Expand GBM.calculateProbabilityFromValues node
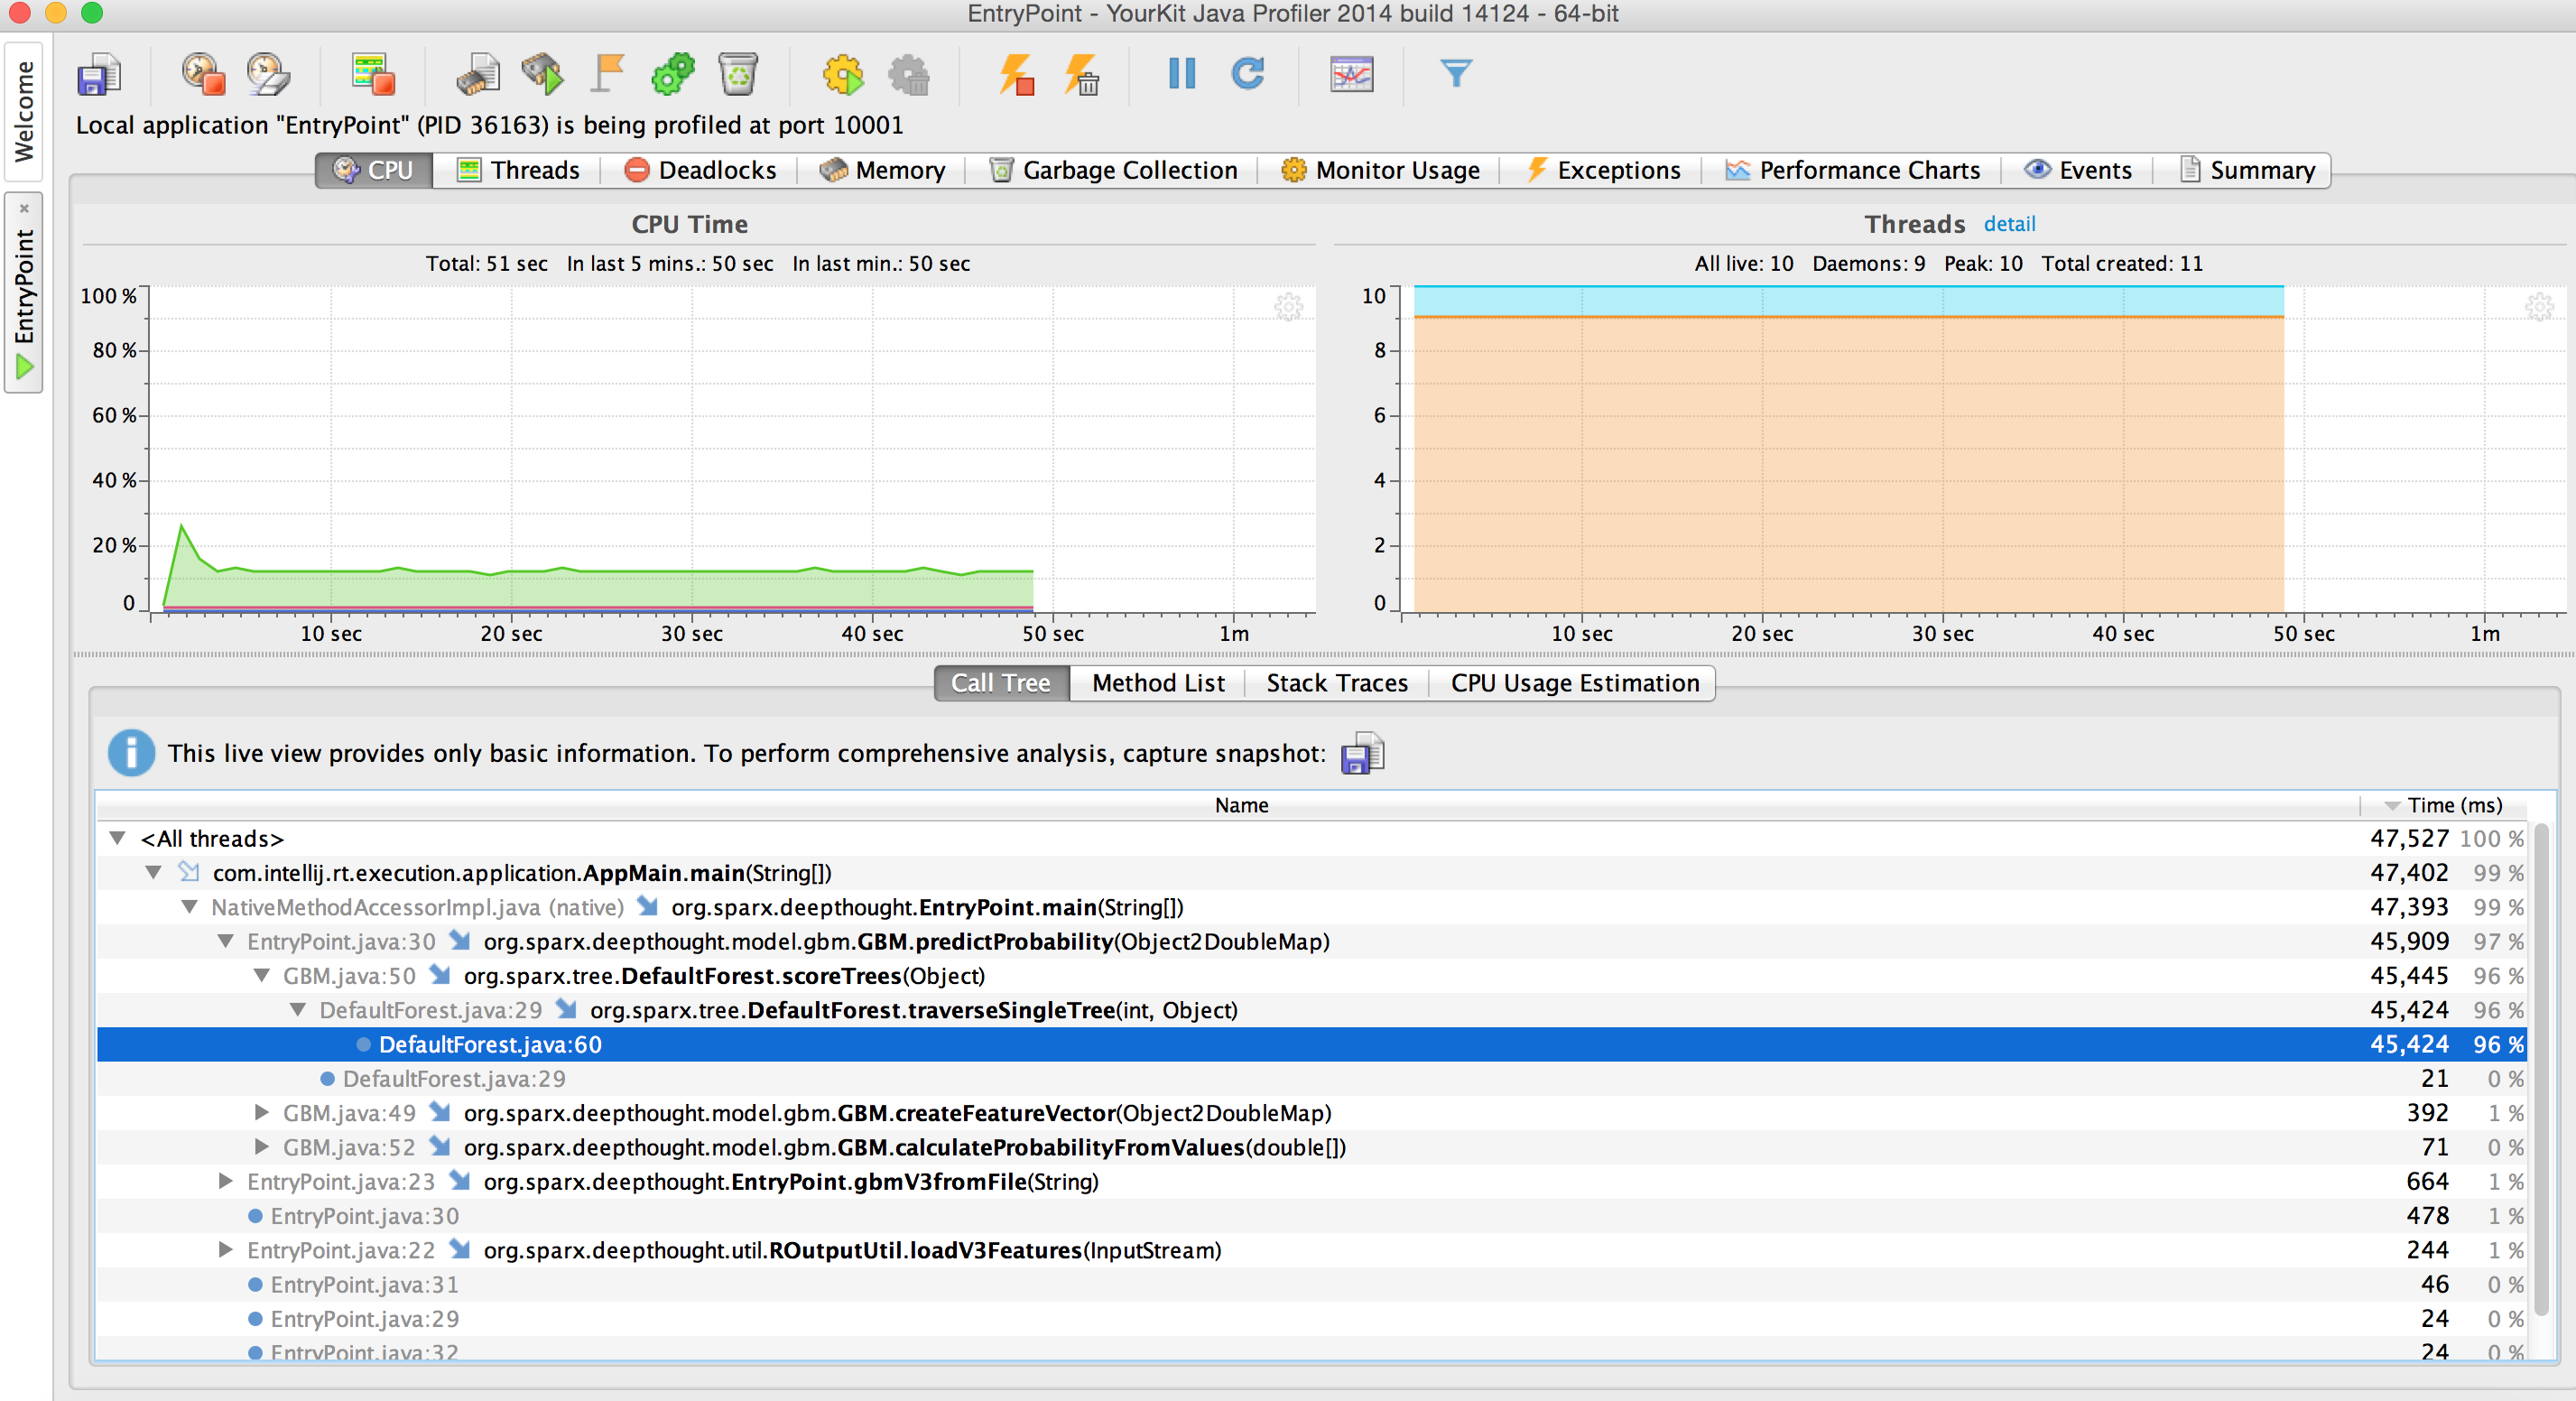This screenshot has width=2576, height=1401. coord(261,1147)
